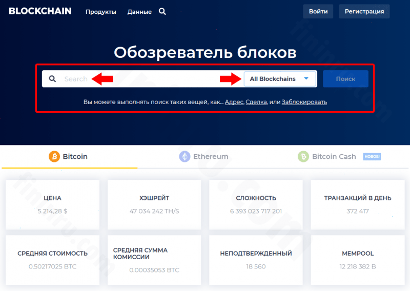Click the green Bitcoin Cash icon
Viewport: 410px width, 291px height.
(303, 156)
